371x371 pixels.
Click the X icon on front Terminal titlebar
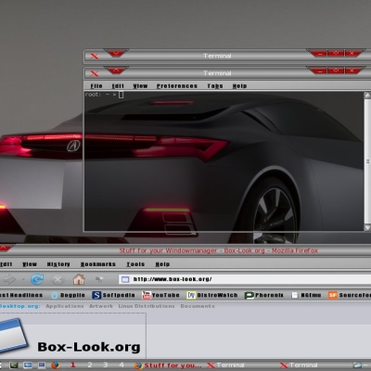95,73
